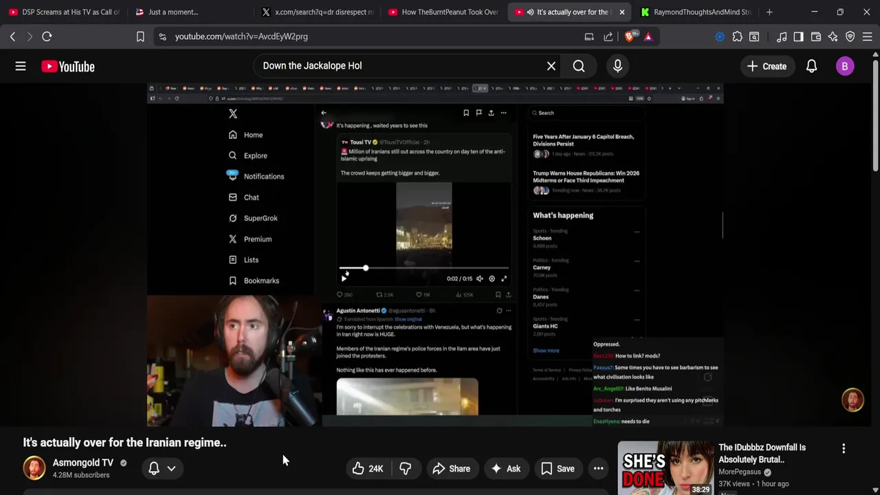Click the video player to pause
880x495 pixels.
click(434, 254)
